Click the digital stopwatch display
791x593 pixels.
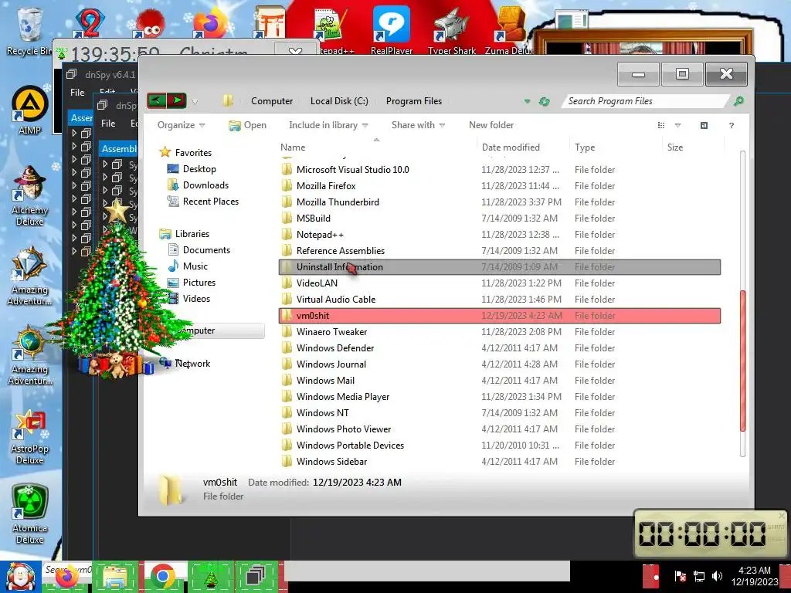[x=702, y=534]
